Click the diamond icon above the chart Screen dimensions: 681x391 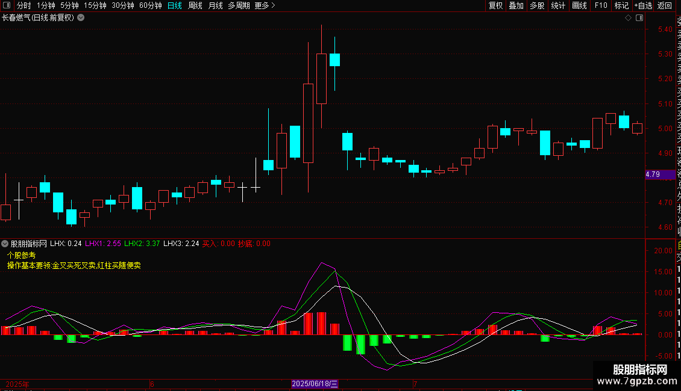click(x=628, y=18)
